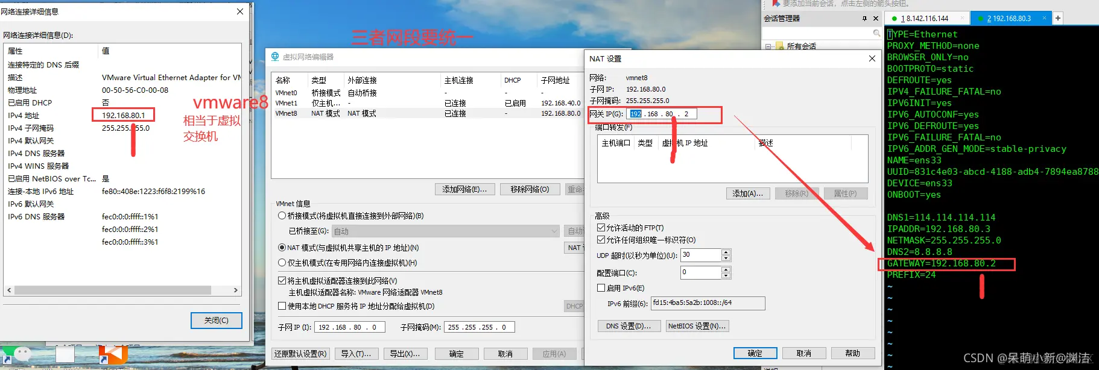Image resolution: width=1099 pixels, height=370 pixels.
Task: Click 还原默认设置 button
Action: [300, 354]
